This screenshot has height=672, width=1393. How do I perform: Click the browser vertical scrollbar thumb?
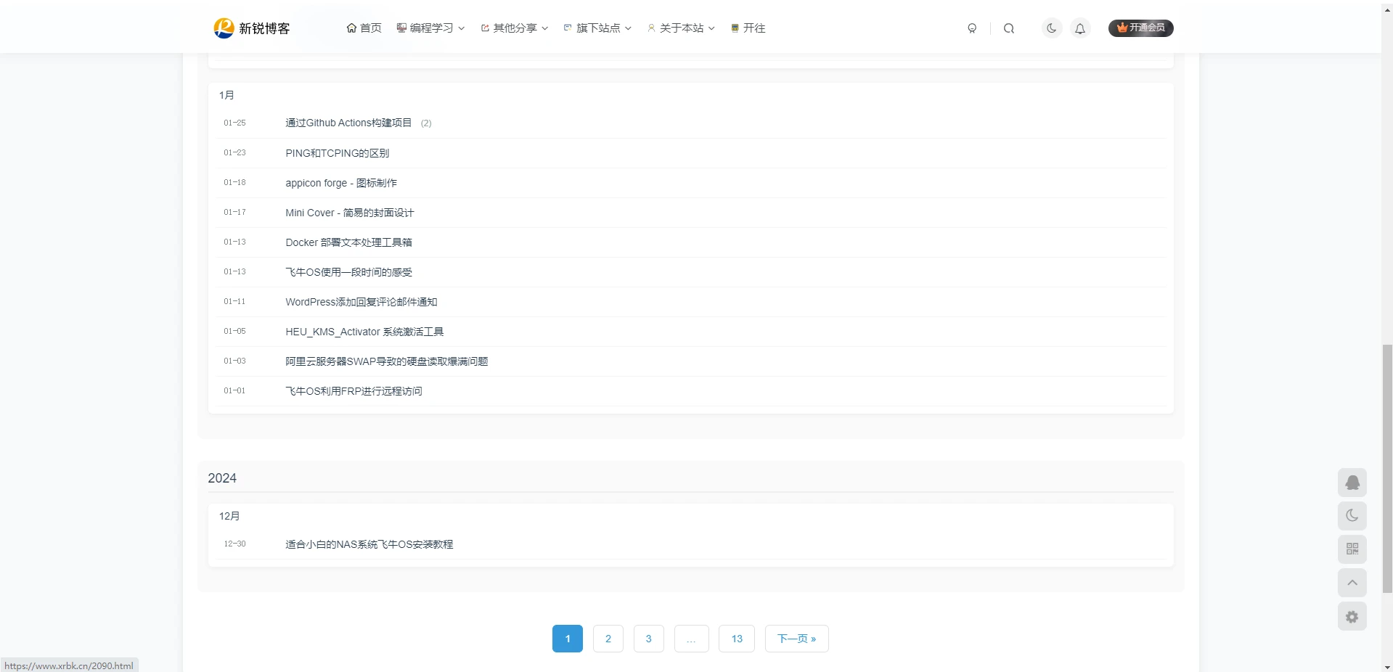(x=1387, y=469)
